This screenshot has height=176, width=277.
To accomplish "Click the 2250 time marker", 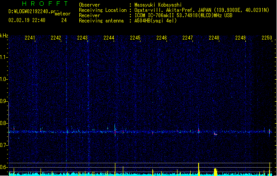I will 267,38.
